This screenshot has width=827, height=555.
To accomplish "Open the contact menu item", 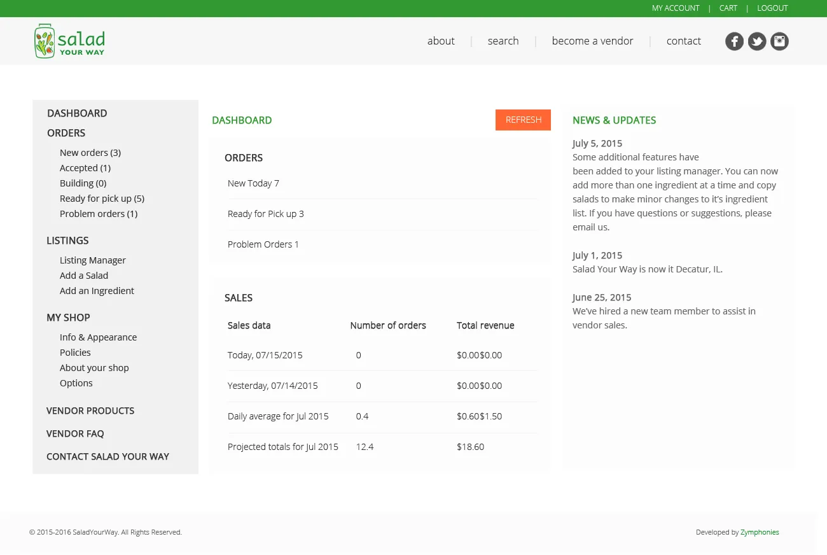I will pos(684,41).
